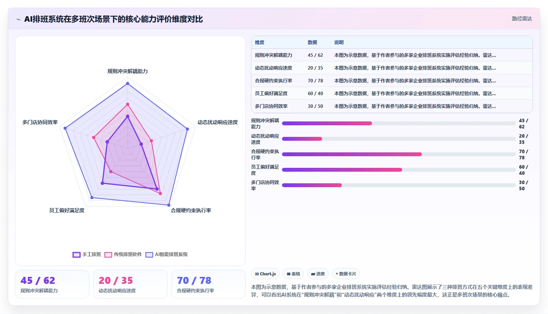Image resolution: width=548 pixels, height=314 pixels.
Task: Click the 路径雷达 label in the header
Action: tap(522, 19)
